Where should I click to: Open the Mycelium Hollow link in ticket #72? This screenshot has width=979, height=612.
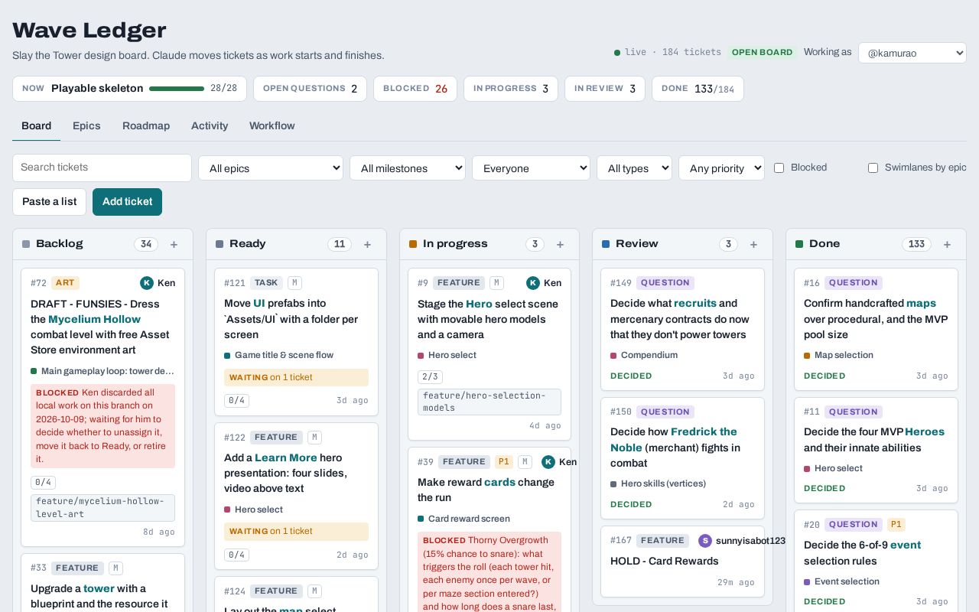[96, 319]
